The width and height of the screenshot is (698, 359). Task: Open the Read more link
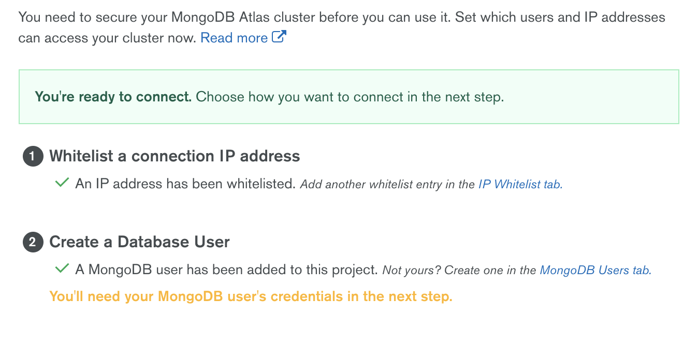[x=234, y=38]
